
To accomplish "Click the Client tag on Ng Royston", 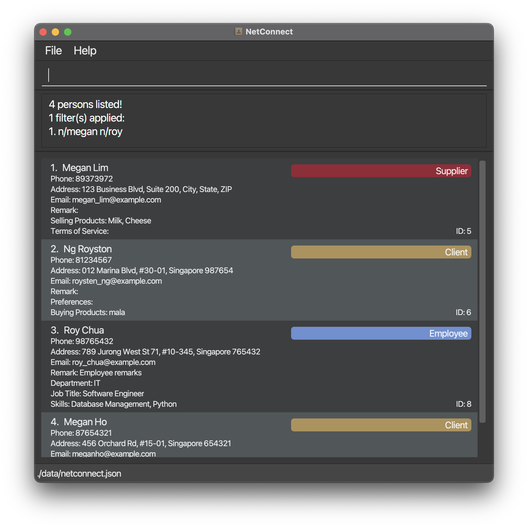I will point(381,252).
